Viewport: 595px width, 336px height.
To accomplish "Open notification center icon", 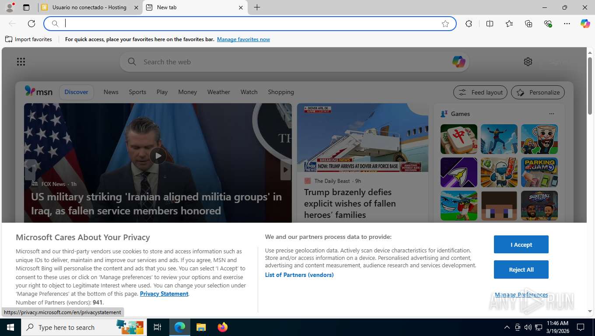I will 581,327.
